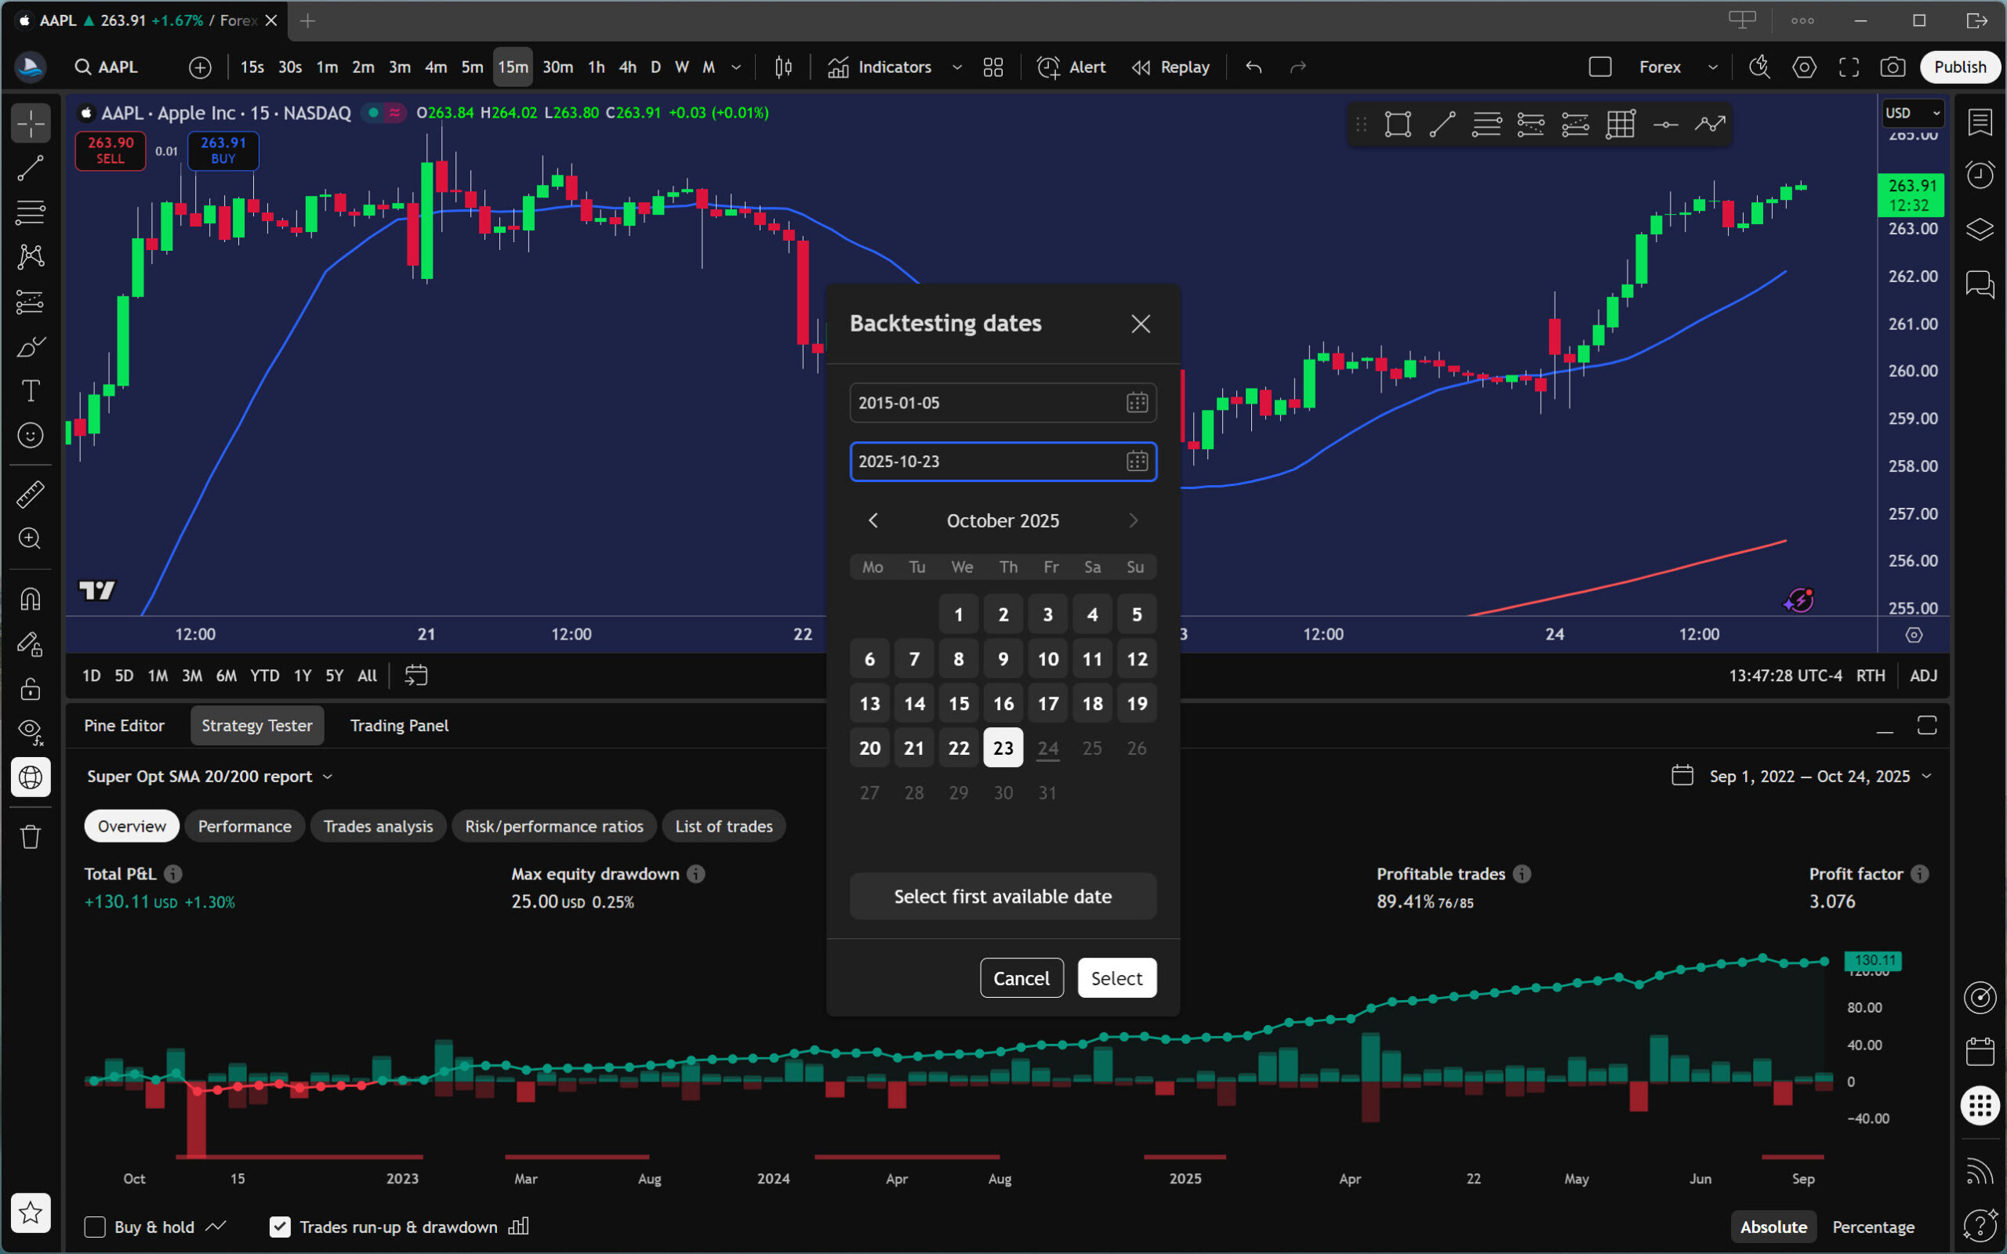Click Select first available date button
The height and width of the screenshot is (1254, 2007).
coord(1003,897)
